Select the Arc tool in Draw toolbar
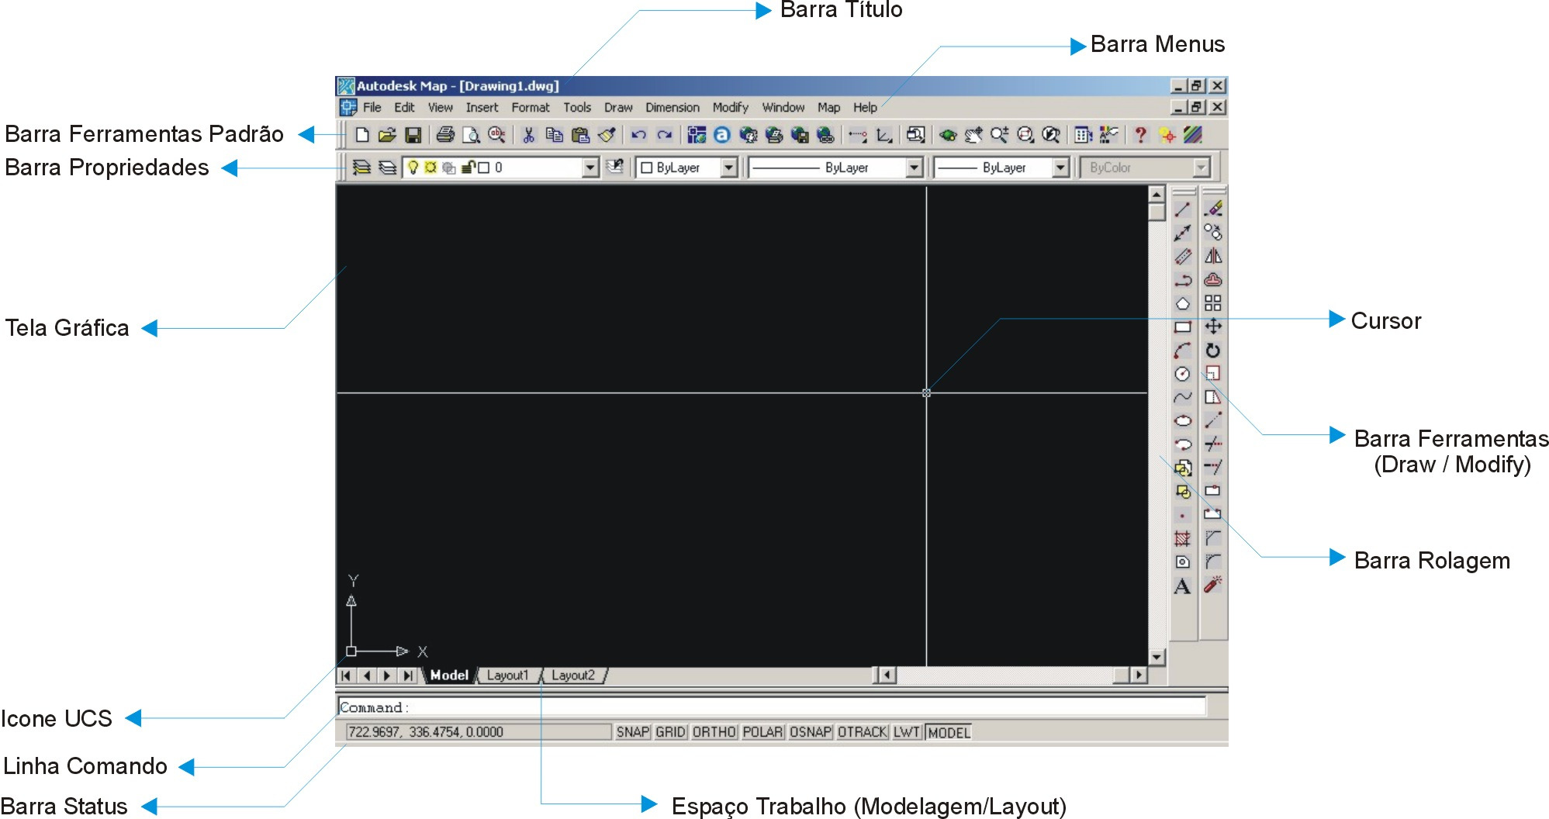The image size is (1549, 819). pyautogui.click(x=1182, y=351)
